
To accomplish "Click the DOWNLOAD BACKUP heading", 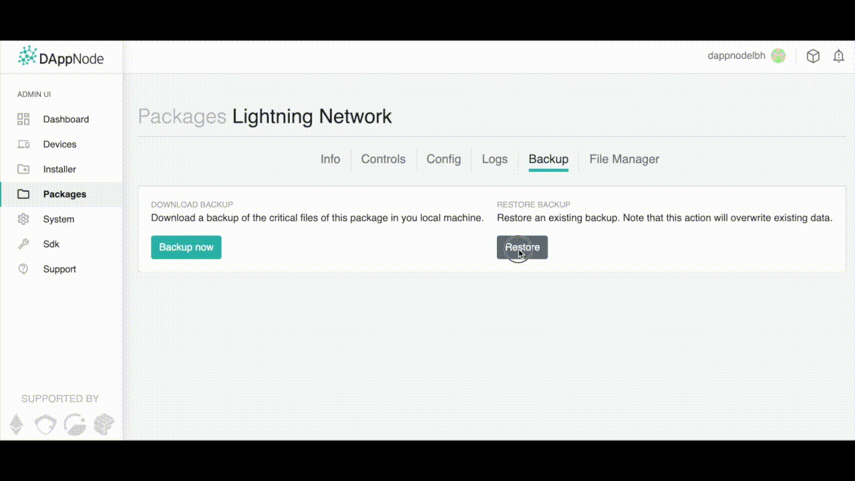I will click(192, 204).
